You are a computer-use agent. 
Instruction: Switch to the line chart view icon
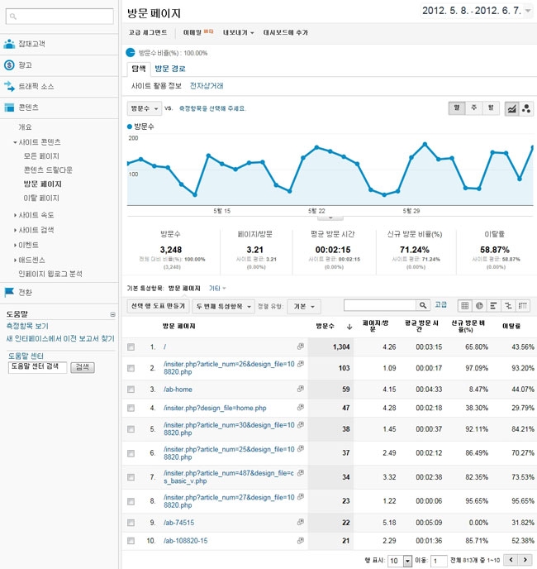click(512, 108)
